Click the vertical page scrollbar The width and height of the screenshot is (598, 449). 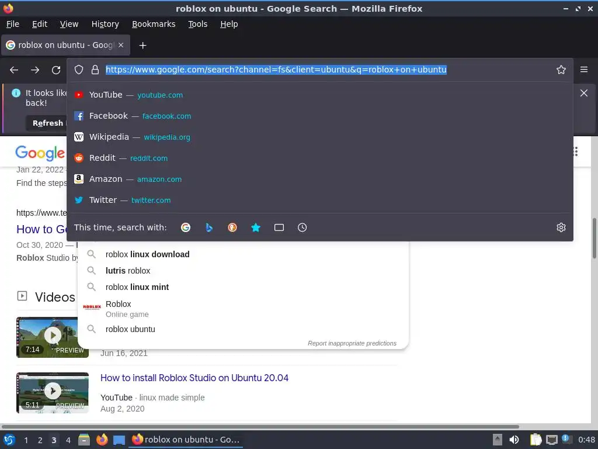(594, 239)
